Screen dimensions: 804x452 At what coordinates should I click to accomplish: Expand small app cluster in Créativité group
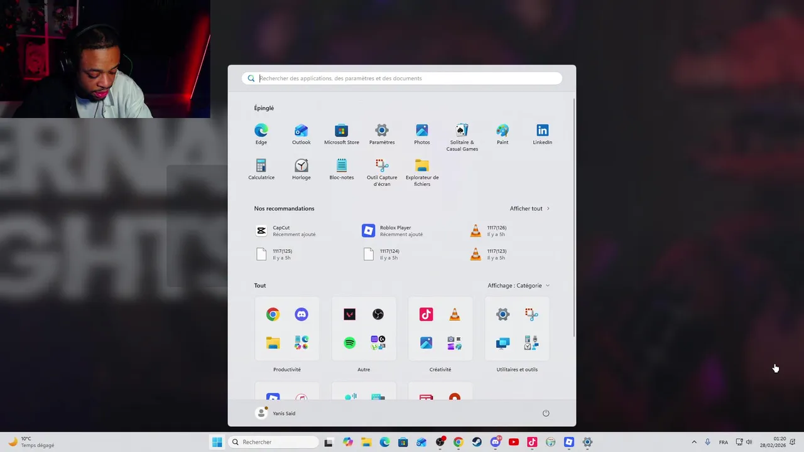pos(455,343)
